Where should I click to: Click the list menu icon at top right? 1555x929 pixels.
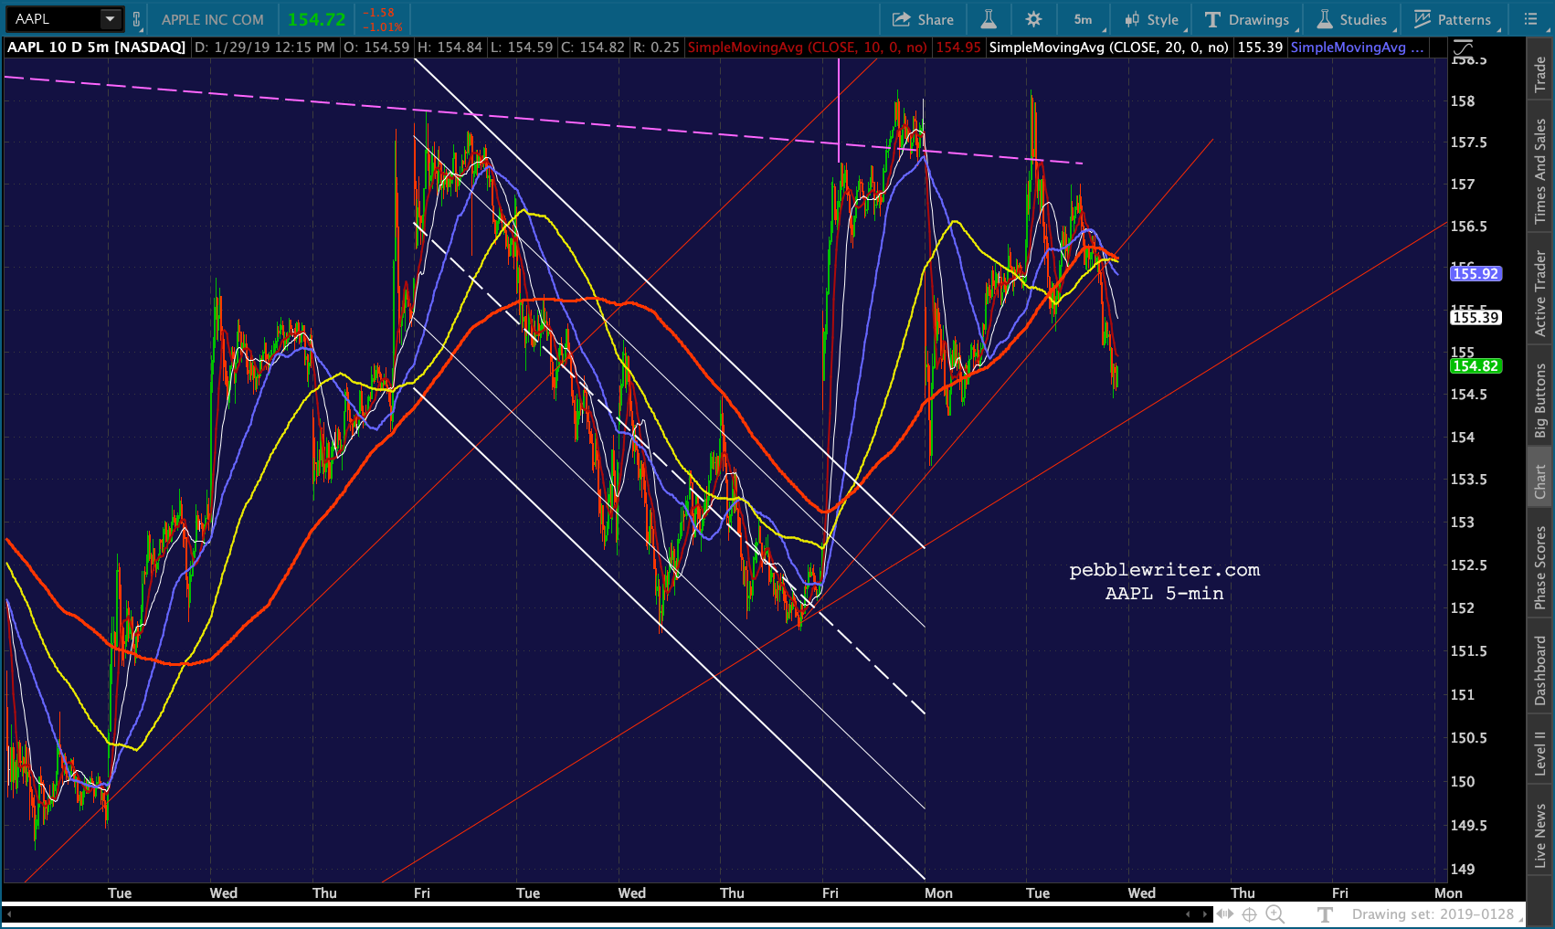click(1530, 19)
